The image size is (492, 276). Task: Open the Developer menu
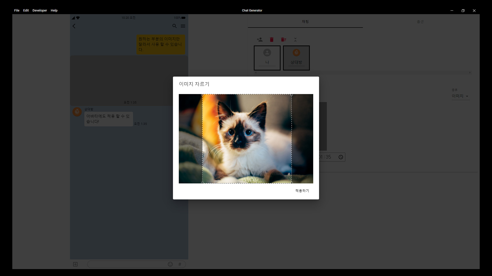tap(39, 10)
